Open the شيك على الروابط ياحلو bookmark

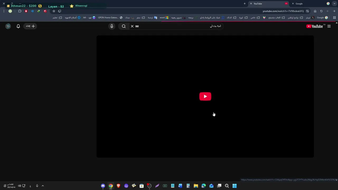(212, 18)
